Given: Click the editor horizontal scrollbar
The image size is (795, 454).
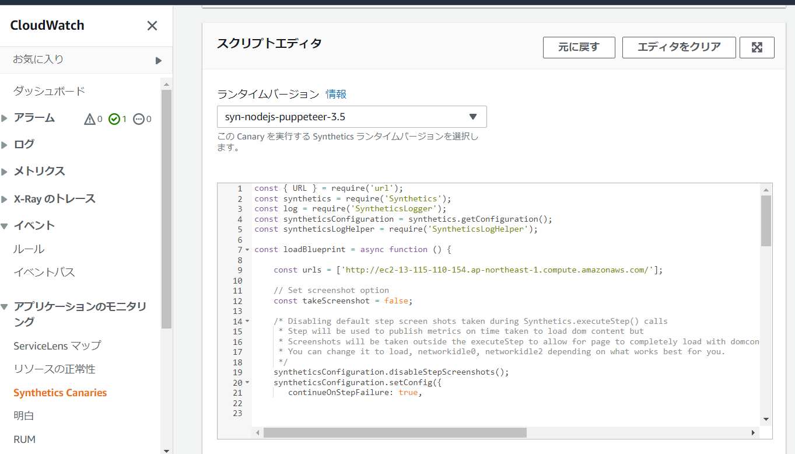Looking at the screenshot, I should (x=395, y=432).
